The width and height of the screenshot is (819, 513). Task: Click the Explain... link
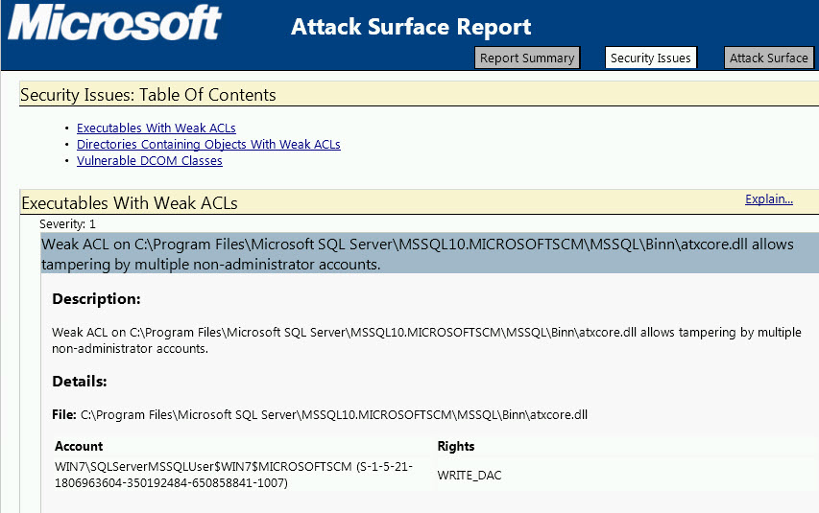click(x=769, y=198)
